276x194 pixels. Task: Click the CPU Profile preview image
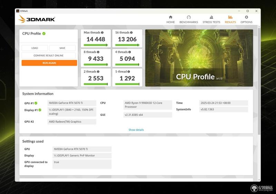(199, 58)
